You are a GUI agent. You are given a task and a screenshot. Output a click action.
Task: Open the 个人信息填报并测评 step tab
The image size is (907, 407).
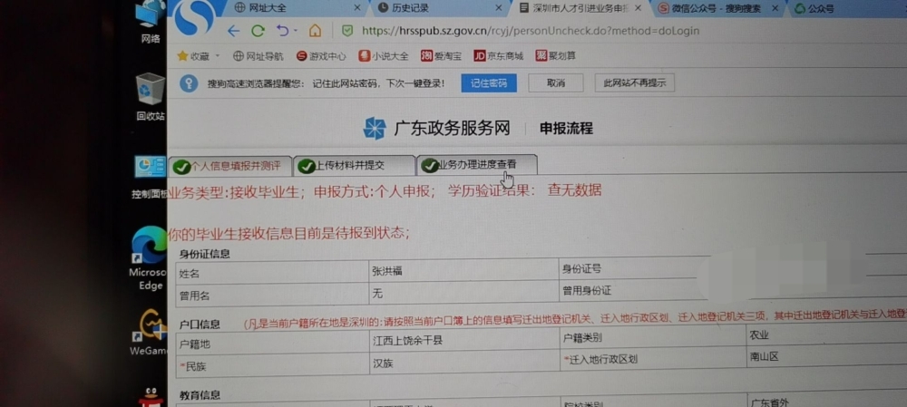[229, 165]
